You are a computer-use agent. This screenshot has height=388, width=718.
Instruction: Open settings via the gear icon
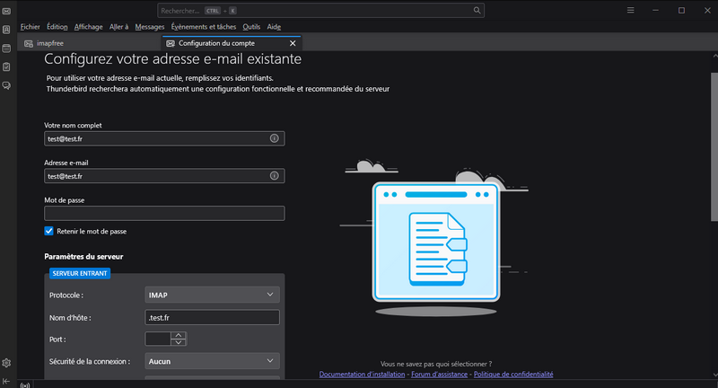point(6,363)
